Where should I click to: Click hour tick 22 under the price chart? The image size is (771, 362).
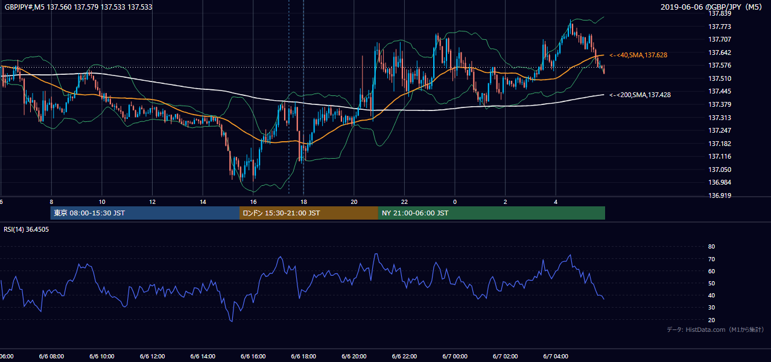[x=405, y=202]
